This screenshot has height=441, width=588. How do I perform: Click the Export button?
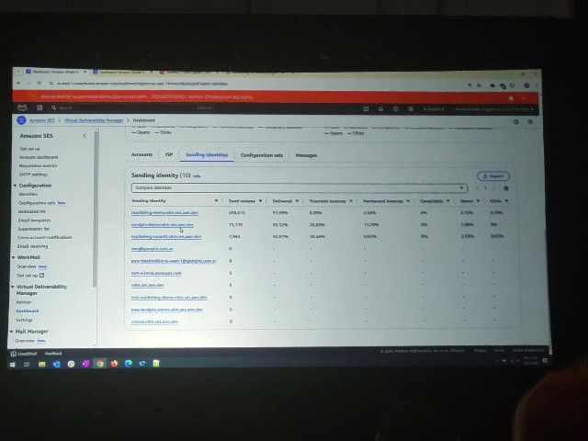493,175
